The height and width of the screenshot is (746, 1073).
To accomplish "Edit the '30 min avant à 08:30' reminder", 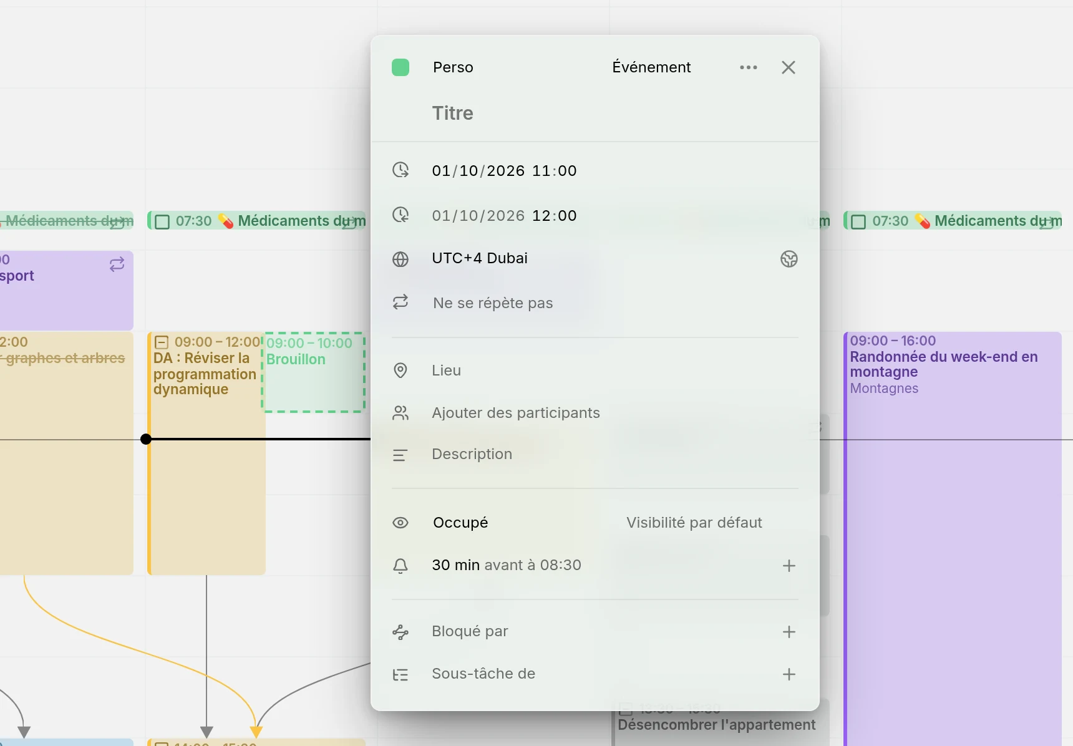I will (507, 565).
